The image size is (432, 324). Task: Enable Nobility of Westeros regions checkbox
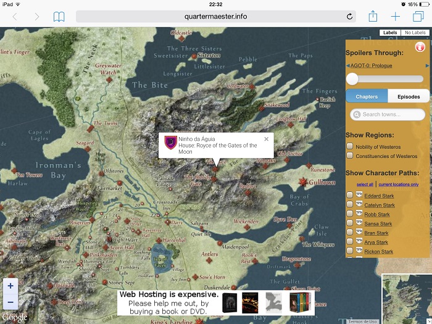pos(350,147)
